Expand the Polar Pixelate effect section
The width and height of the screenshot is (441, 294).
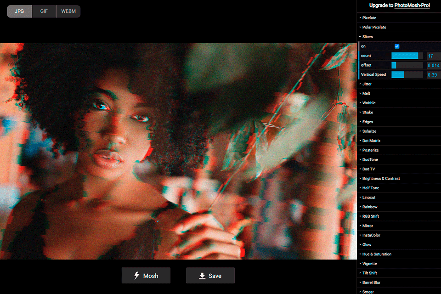tap(399, 27)
